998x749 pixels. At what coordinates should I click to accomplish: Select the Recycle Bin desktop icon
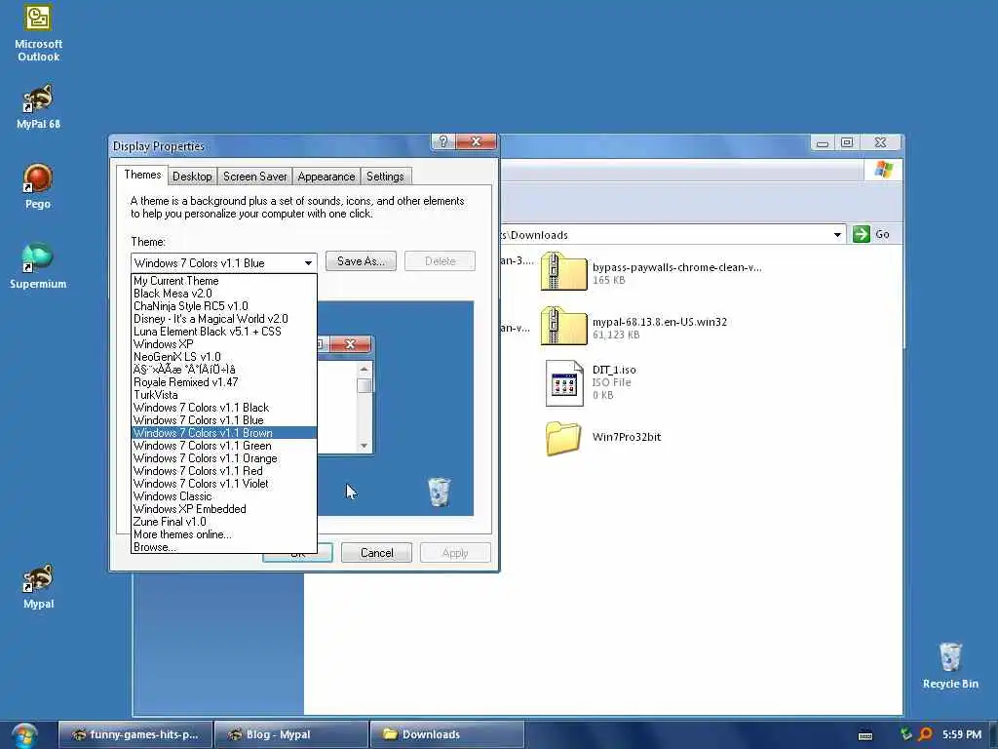950,665
